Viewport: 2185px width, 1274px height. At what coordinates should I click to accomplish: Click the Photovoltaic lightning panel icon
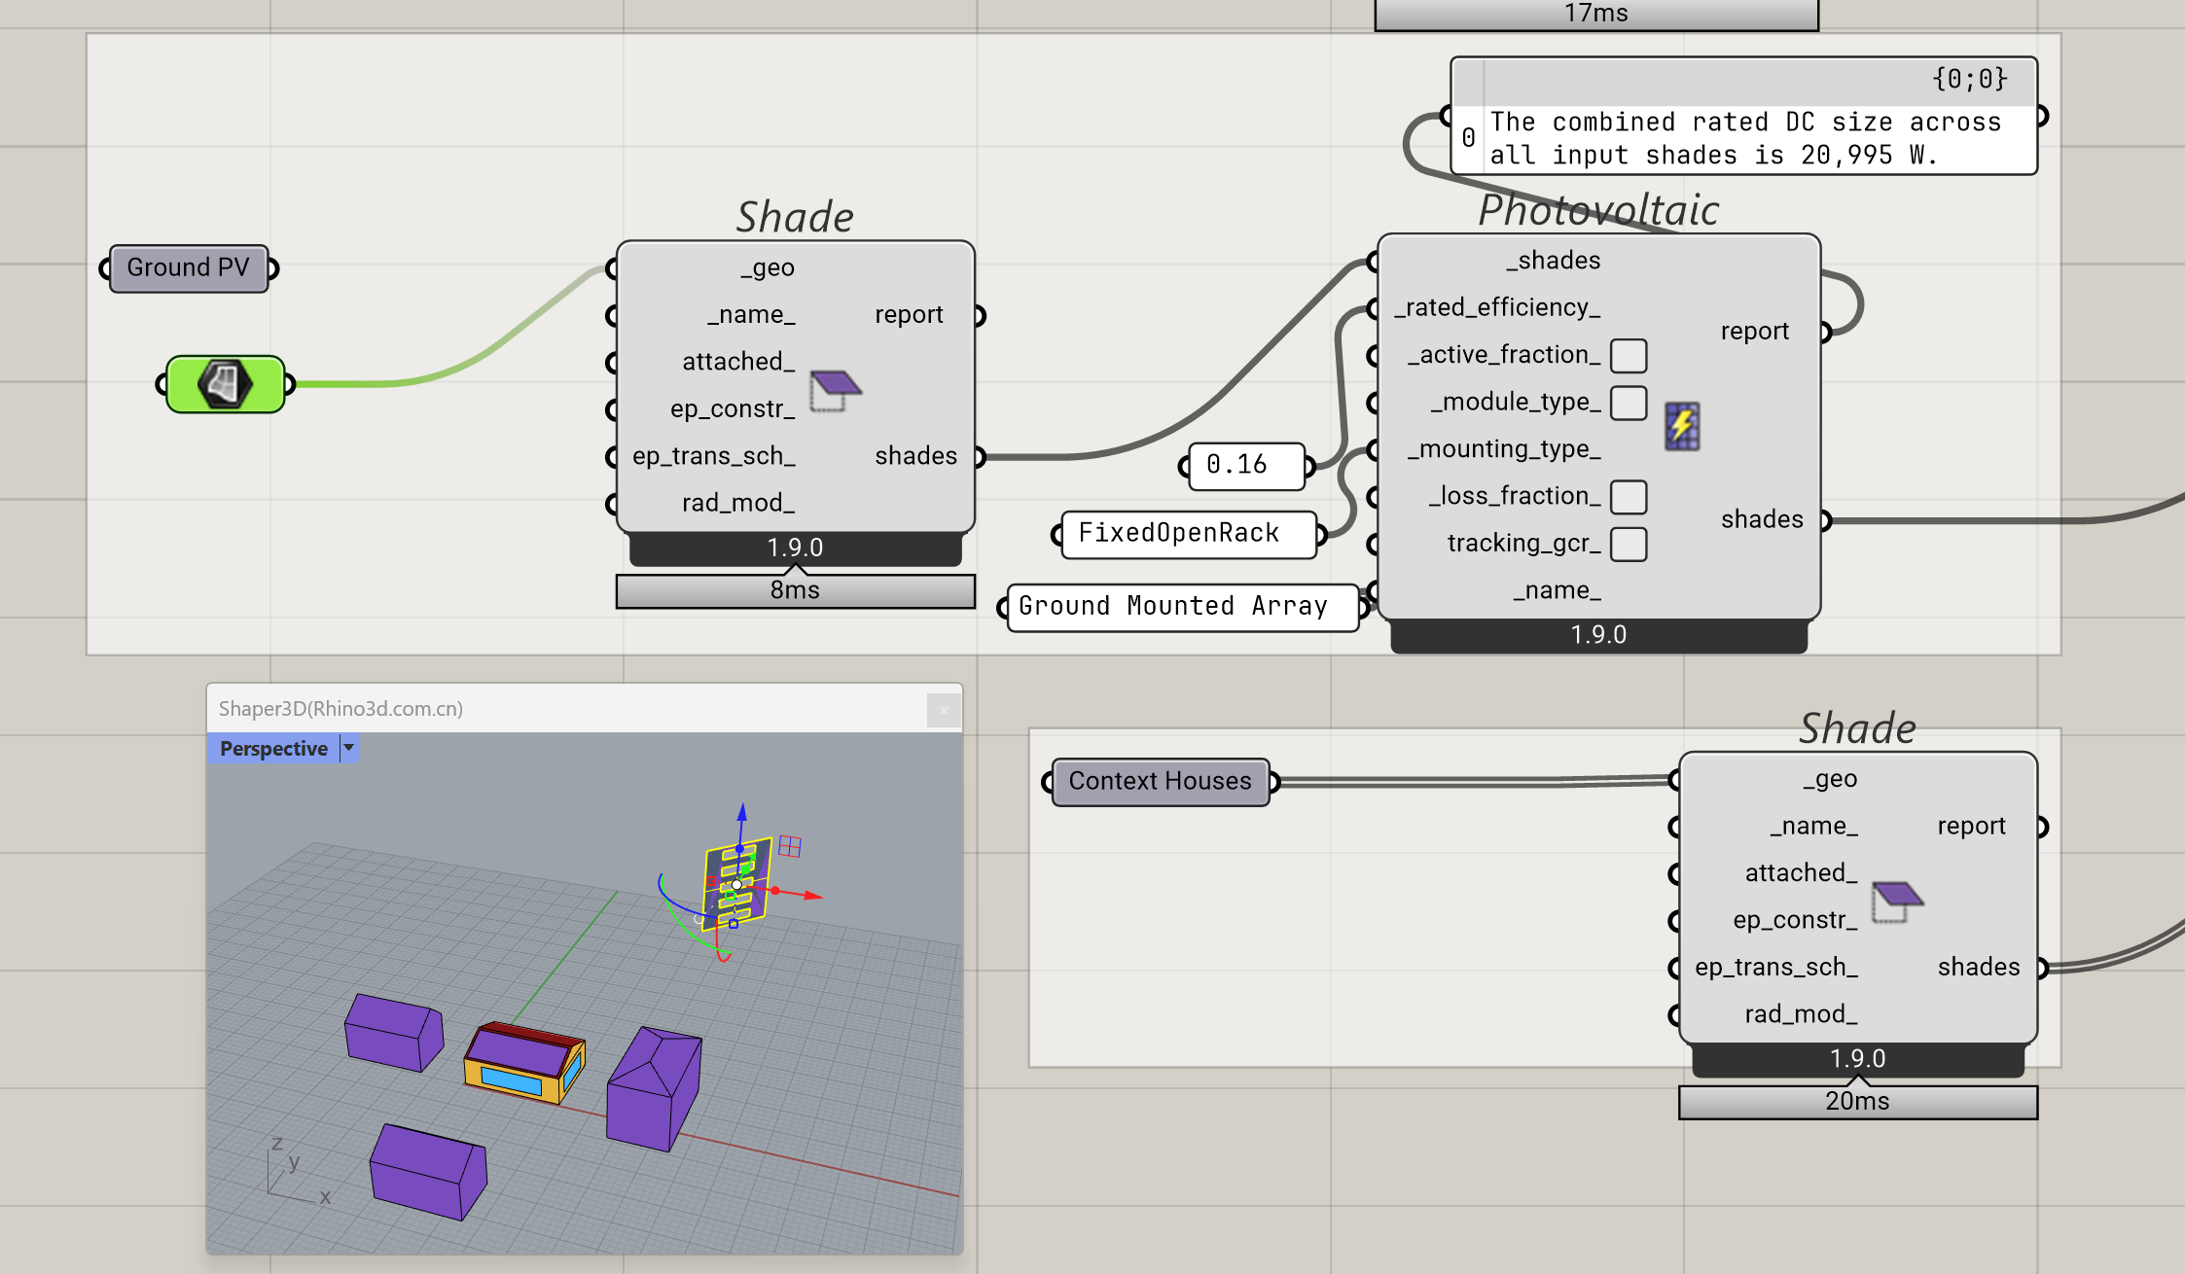click(1682, 426)
